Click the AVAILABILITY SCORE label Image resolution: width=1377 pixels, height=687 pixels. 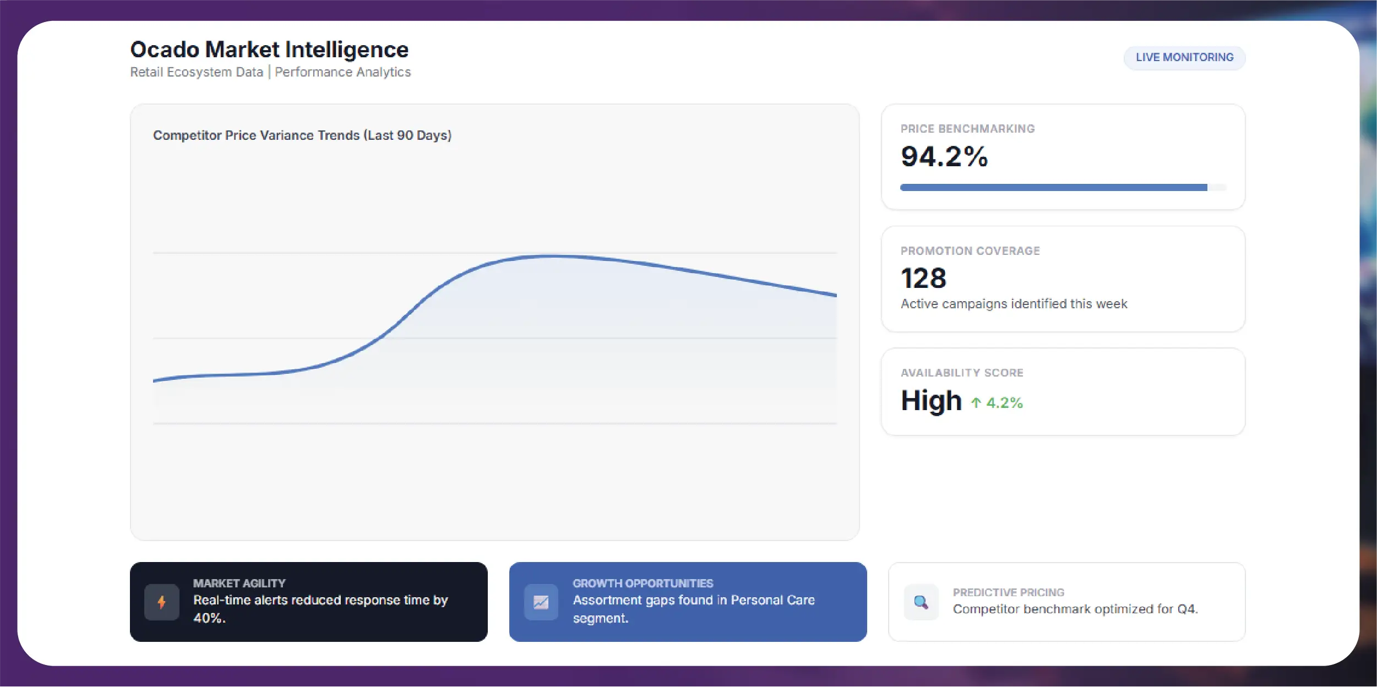tap(962, 373)
